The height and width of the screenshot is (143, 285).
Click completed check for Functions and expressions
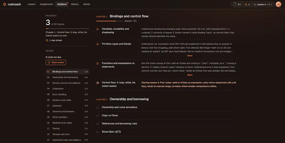98,64
